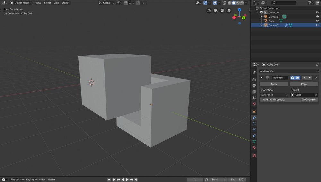The image size is (321, 182).
Task: Open the Object menu in header
Action: pyautogui.click(x=65, y=3)
